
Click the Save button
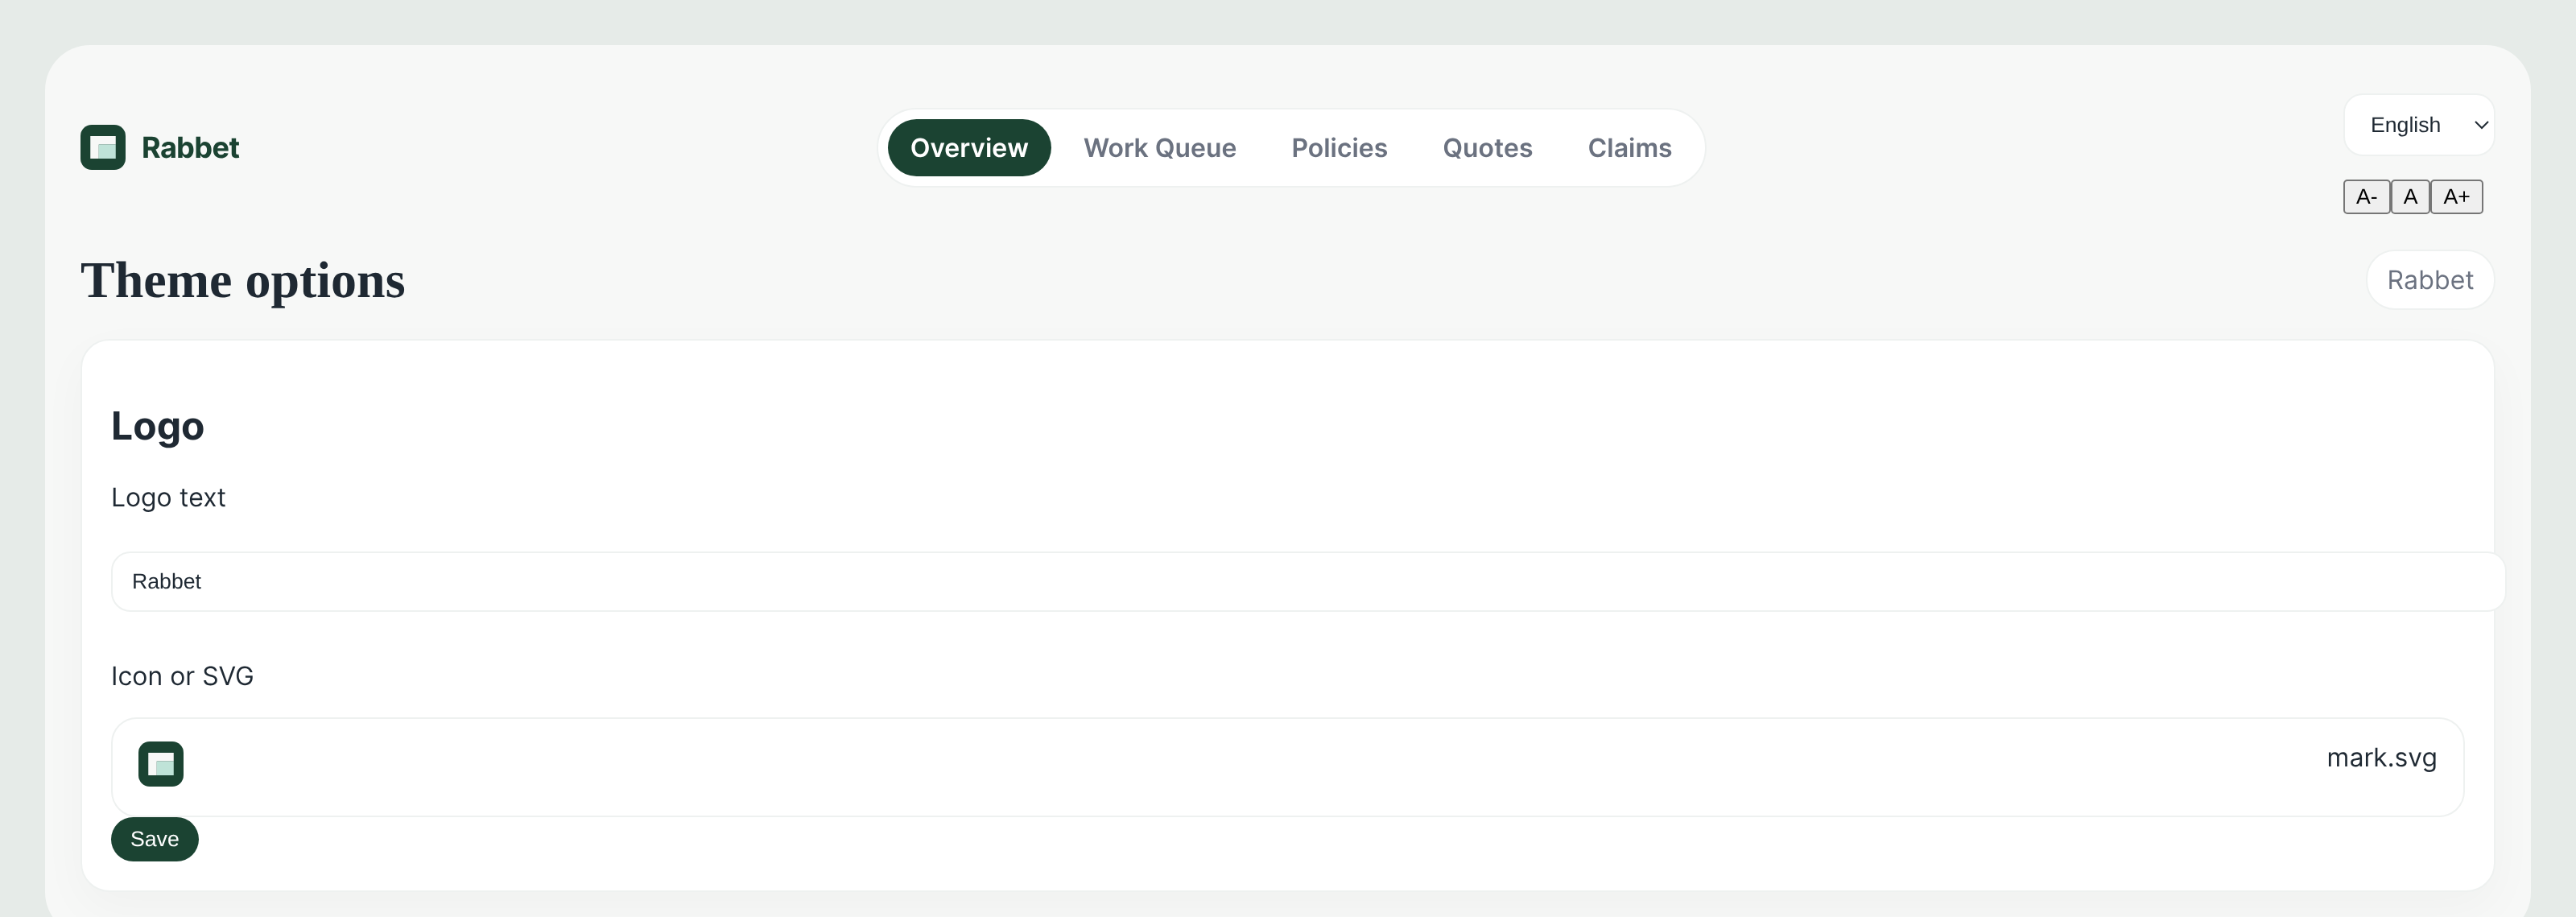155,839
